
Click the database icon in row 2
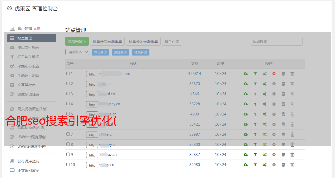coord(283,84)
